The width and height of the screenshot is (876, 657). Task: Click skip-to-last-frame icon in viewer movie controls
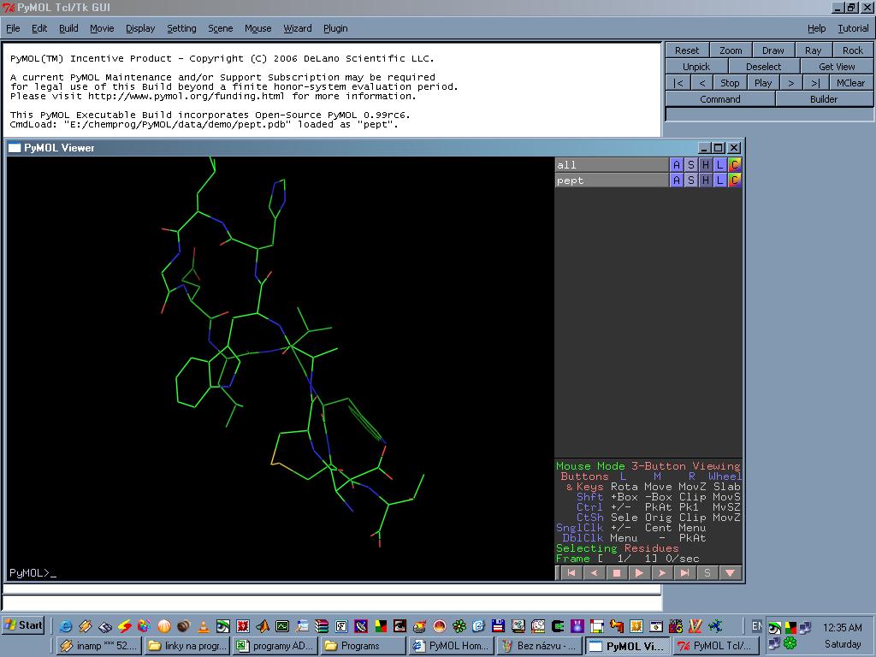coord(684,572)
